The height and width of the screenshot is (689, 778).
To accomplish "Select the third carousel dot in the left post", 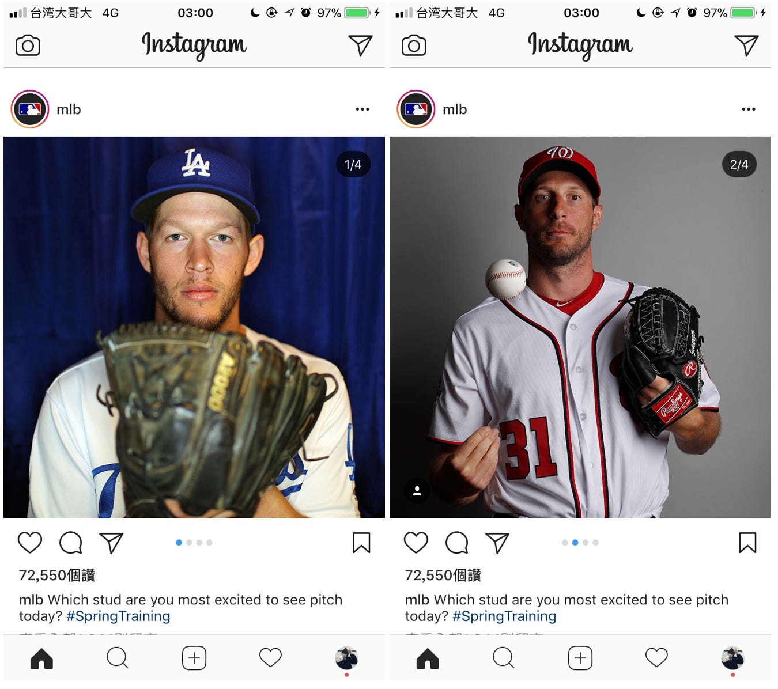I will coord(199,542).
